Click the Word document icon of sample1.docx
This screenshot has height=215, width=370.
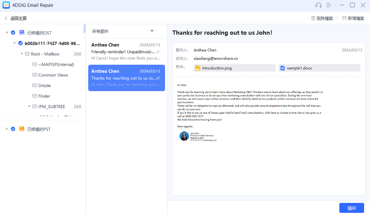pos(282,68)
